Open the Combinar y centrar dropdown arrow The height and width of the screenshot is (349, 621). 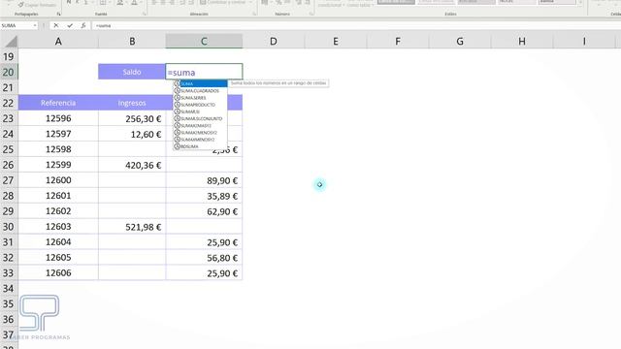251,2
